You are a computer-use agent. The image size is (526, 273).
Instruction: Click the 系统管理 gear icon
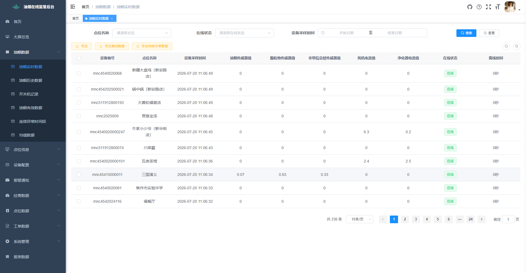[7, 241]
